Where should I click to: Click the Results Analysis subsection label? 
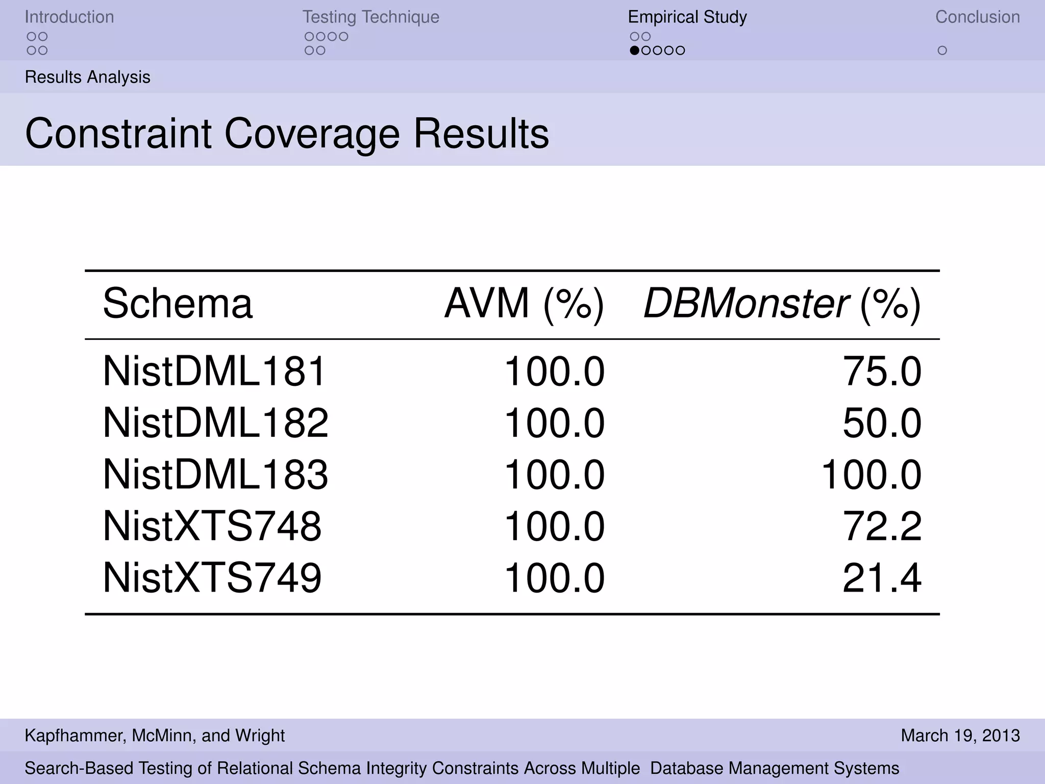click(88, 77)
